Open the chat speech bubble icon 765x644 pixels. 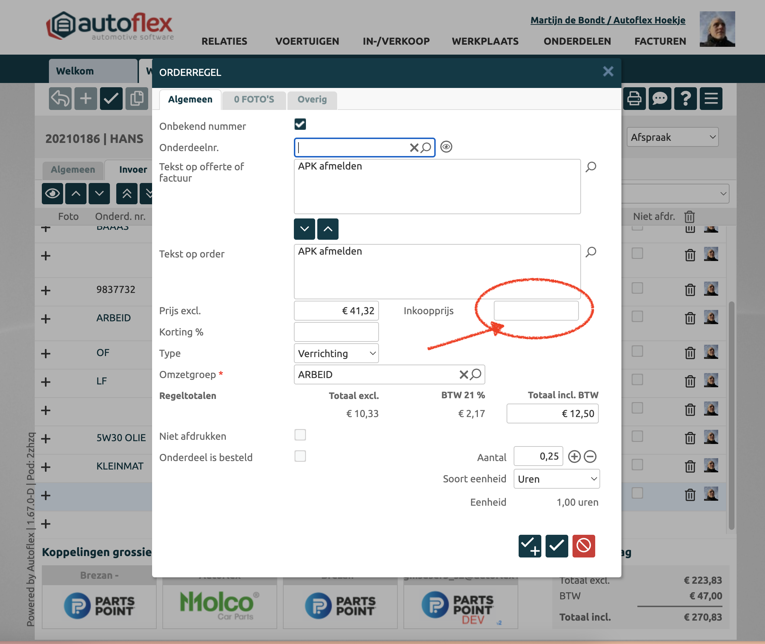click(x=659, y=99)
